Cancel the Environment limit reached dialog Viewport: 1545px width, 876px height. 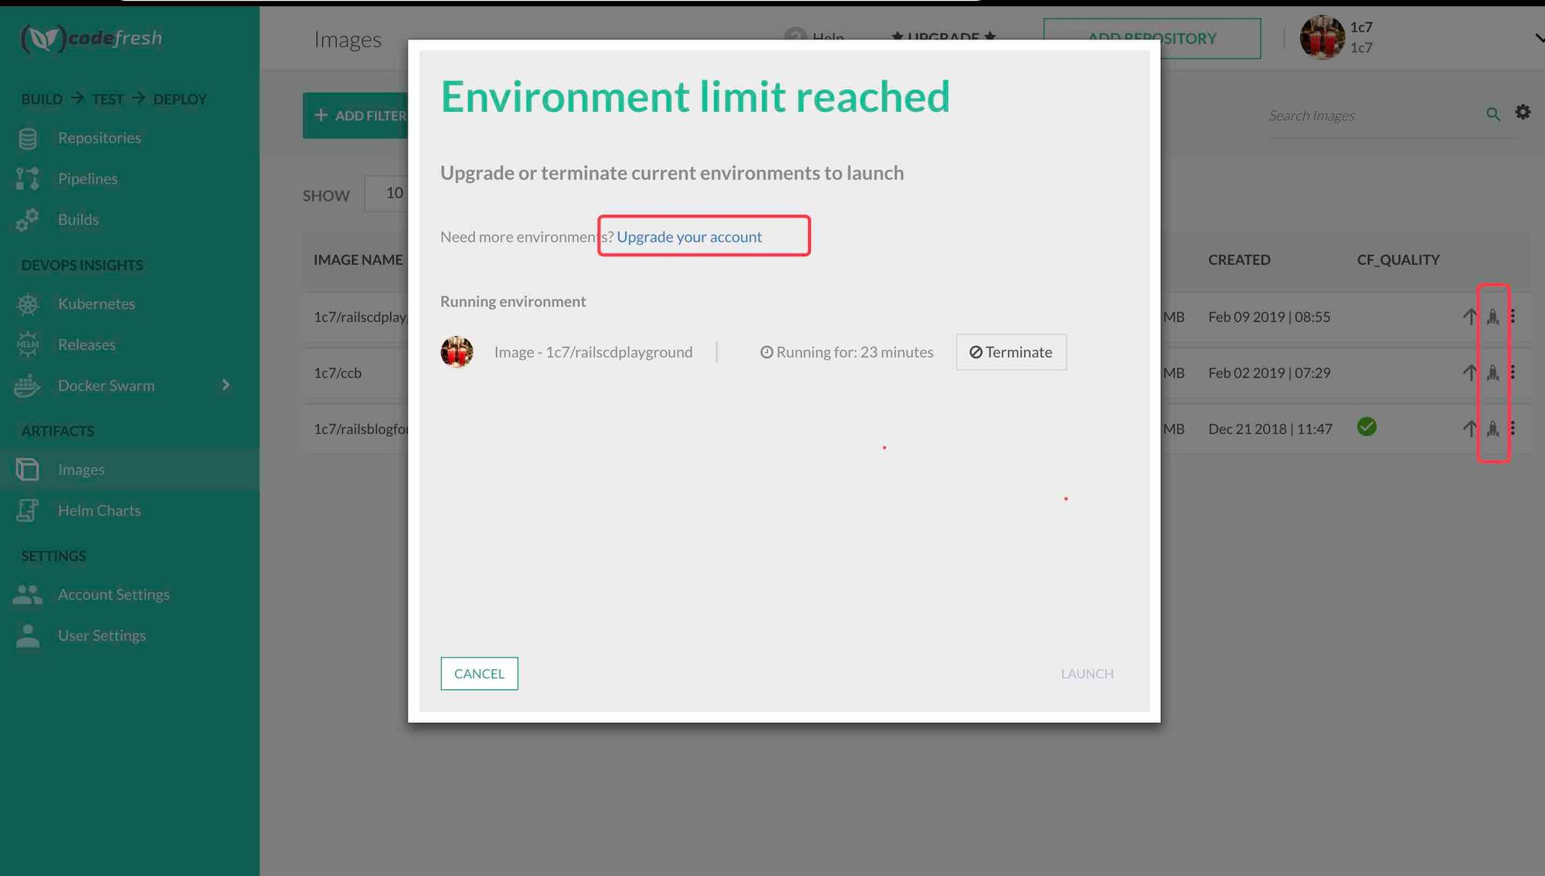[x=479, y=673]
